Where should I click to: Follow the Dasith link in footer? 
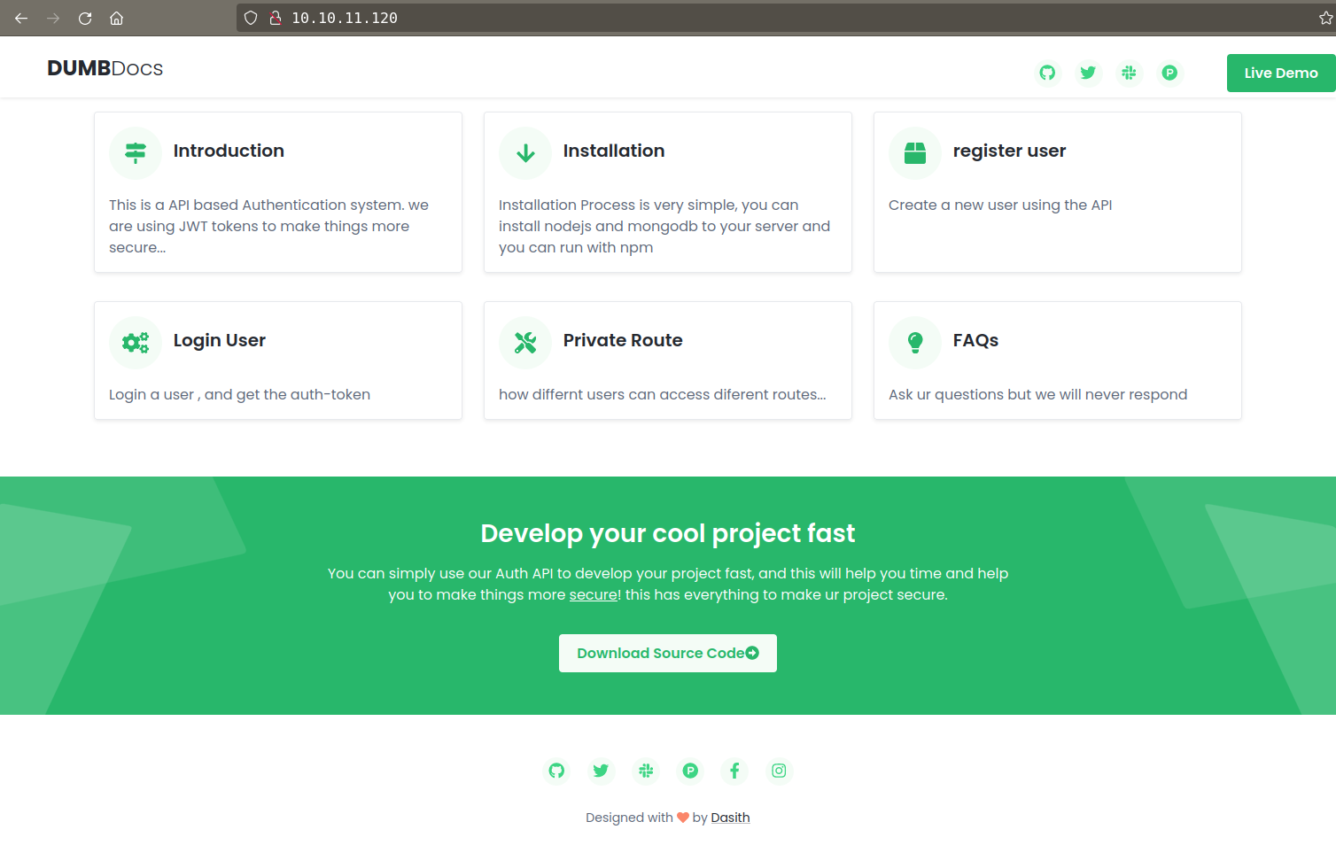[x=730, y=818]
